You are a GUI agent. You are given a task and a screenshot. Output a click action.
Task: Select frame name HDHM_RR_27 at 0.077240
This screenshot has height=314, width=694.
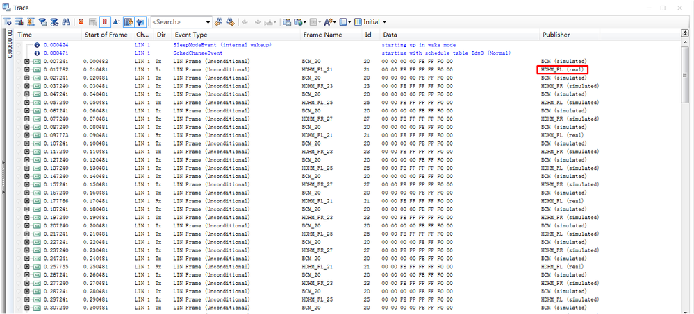pos(317,119)
